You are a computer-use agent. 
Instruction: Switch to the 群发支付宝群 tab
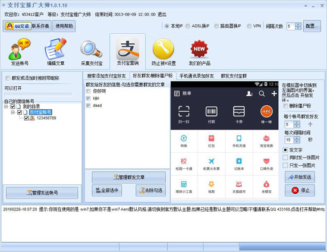tap(234, 76)
